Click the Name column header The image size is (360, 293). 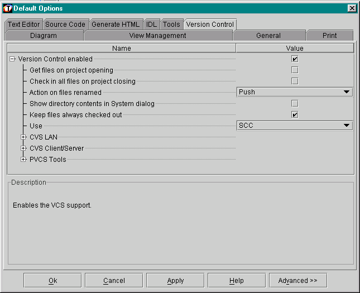[121, 49]
